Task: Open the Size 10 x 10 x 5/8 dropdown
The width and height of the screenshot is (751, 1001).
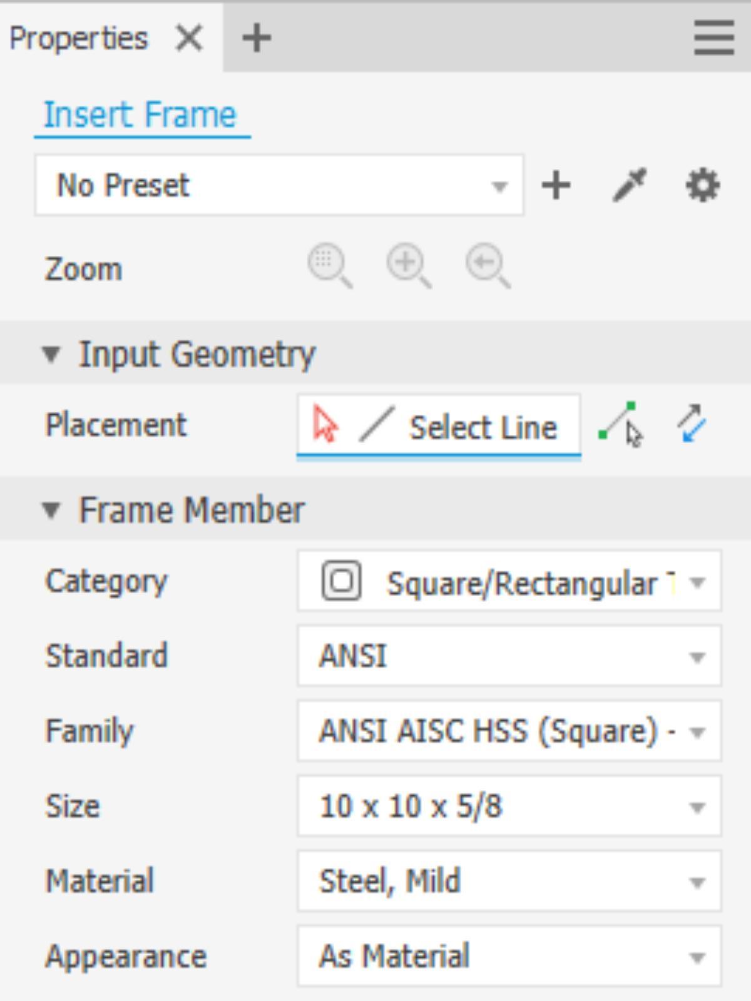Action: click(x=509, y=806)
